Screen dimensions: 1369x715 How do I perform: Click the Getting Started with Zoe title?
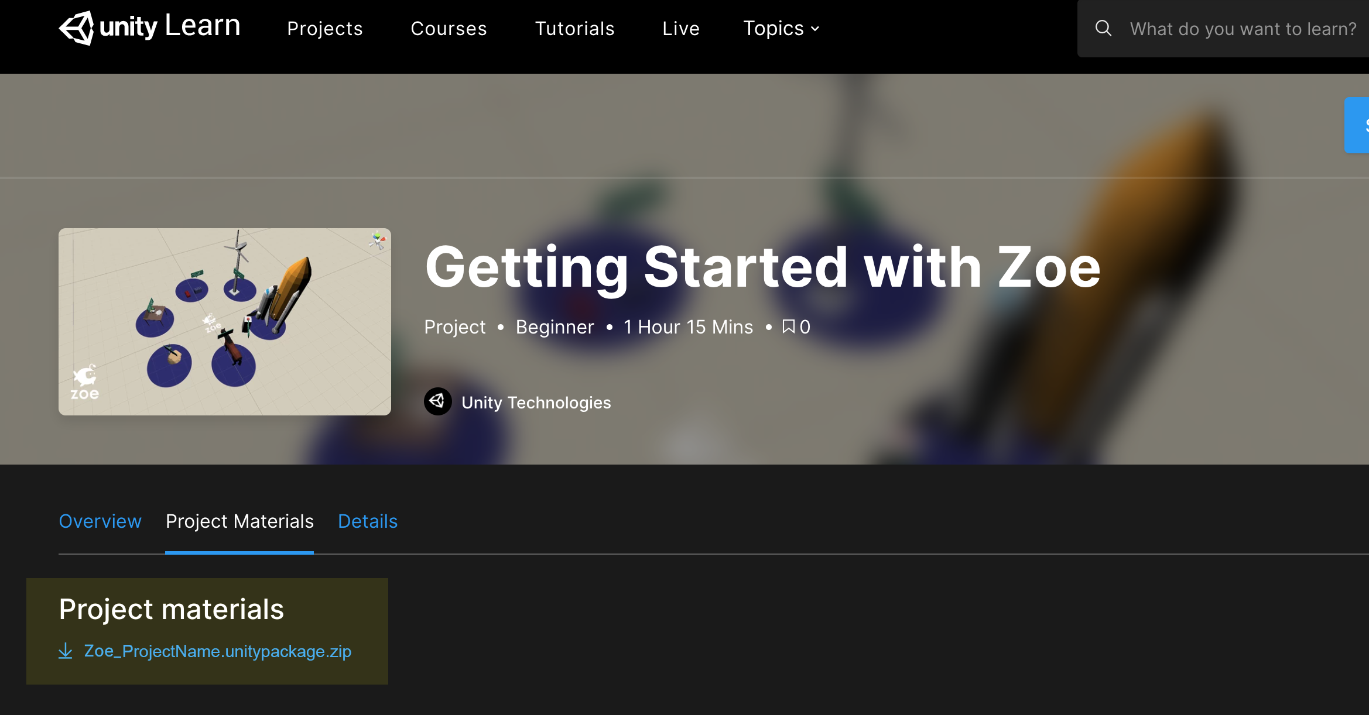coord(762,267)
